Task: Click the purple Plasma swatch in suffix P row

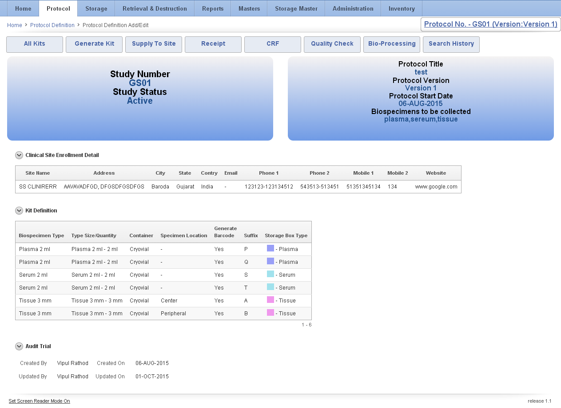Action: [x=271, y=249]
